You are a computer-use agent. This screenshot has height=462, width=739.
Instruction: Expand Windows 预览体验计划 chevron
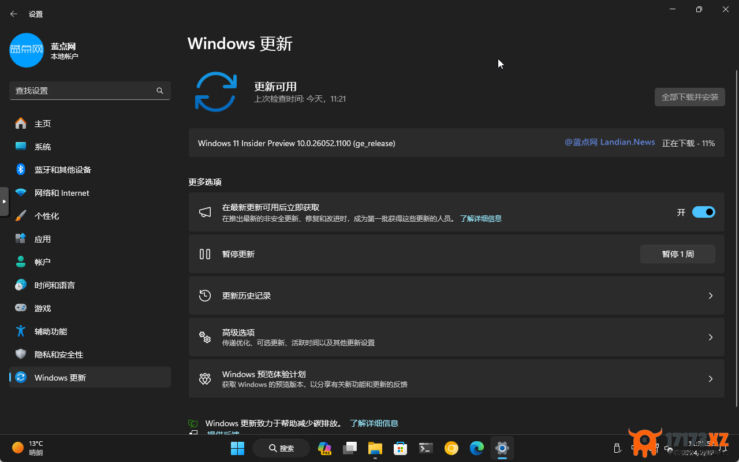(x=711, y=379)
